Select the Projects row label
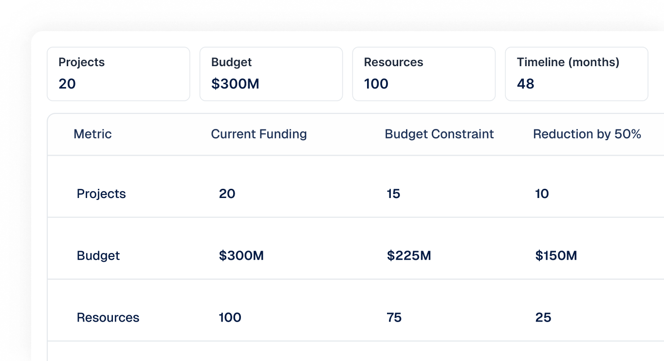 click(x=101, y=194)
